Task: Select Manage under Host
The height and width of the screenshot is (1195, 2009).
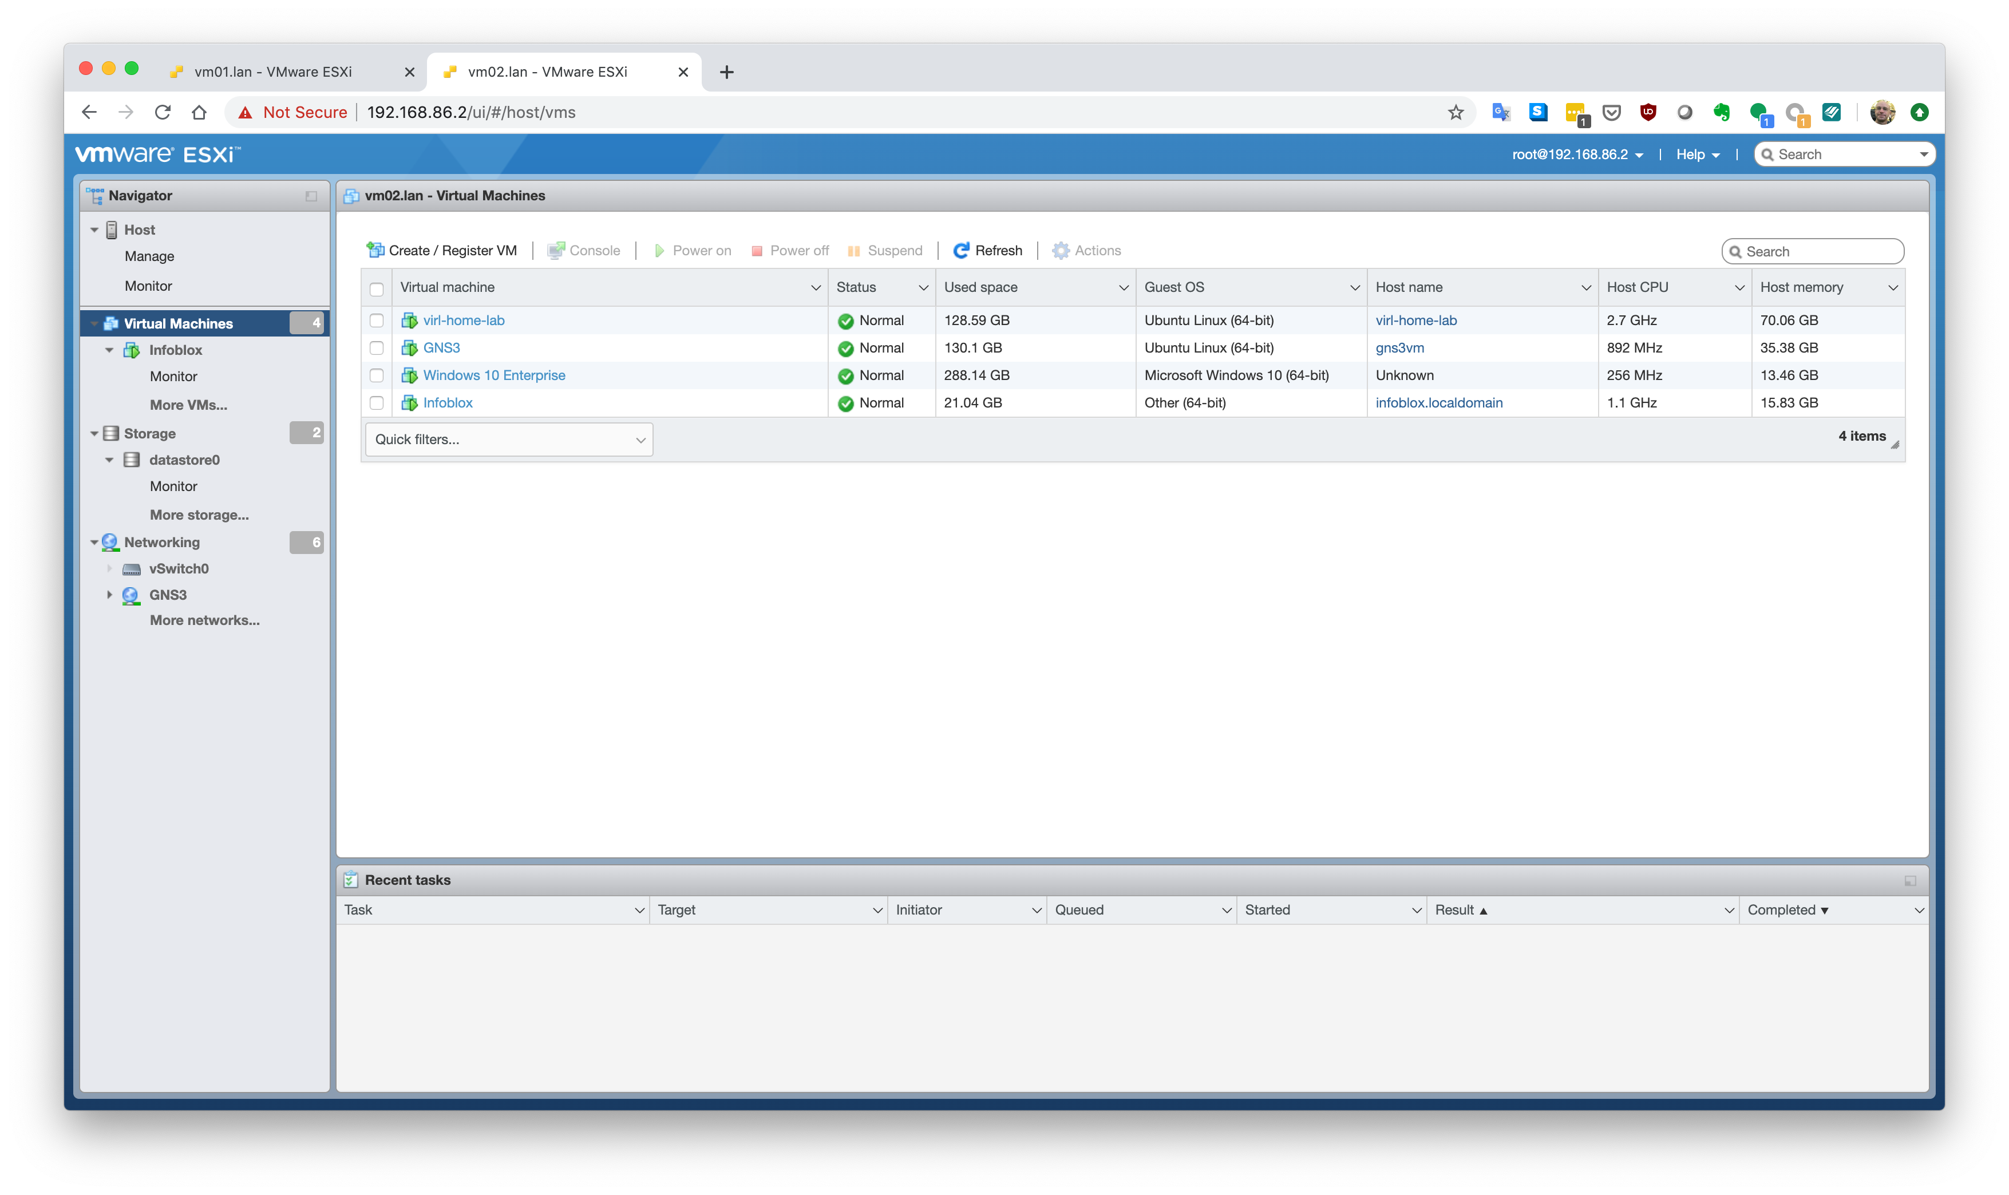Action: pyautogui.click(x=149, y=256)
